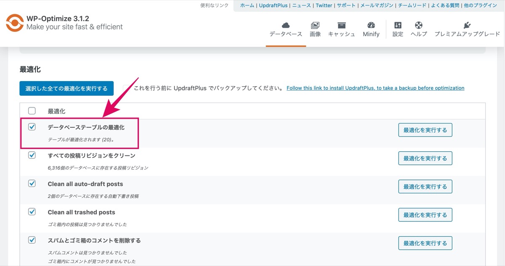Click the WP-Optimize orange logo icon
Viewport: 505px width, 266px height.
click(x=15, y=23)
